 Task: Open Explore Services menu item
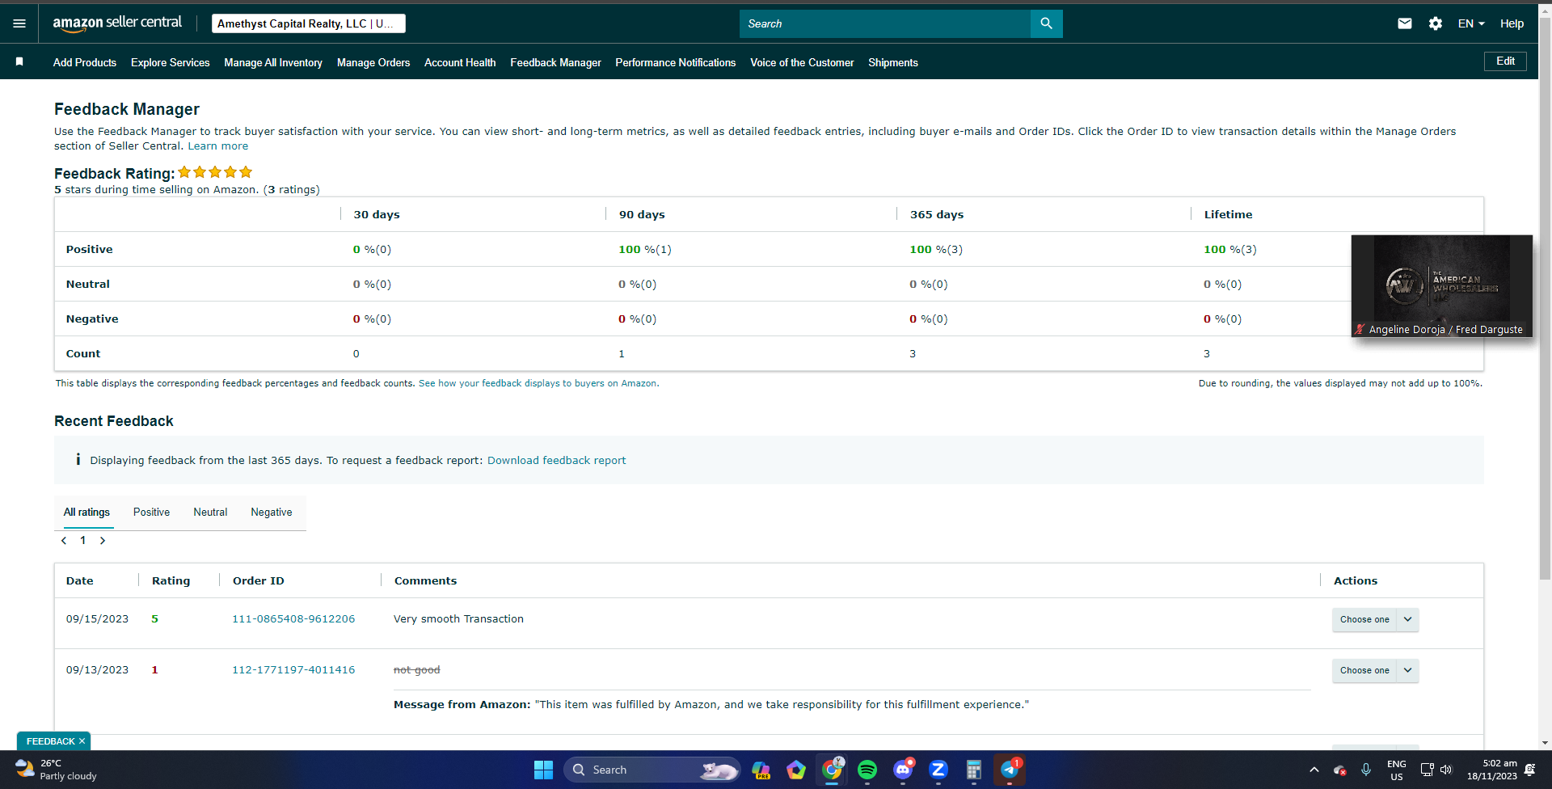pyautogui.click(x=171, y=62)
